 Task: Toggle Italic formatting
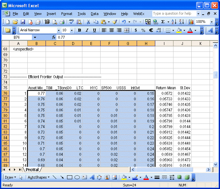tap(87, 30)
